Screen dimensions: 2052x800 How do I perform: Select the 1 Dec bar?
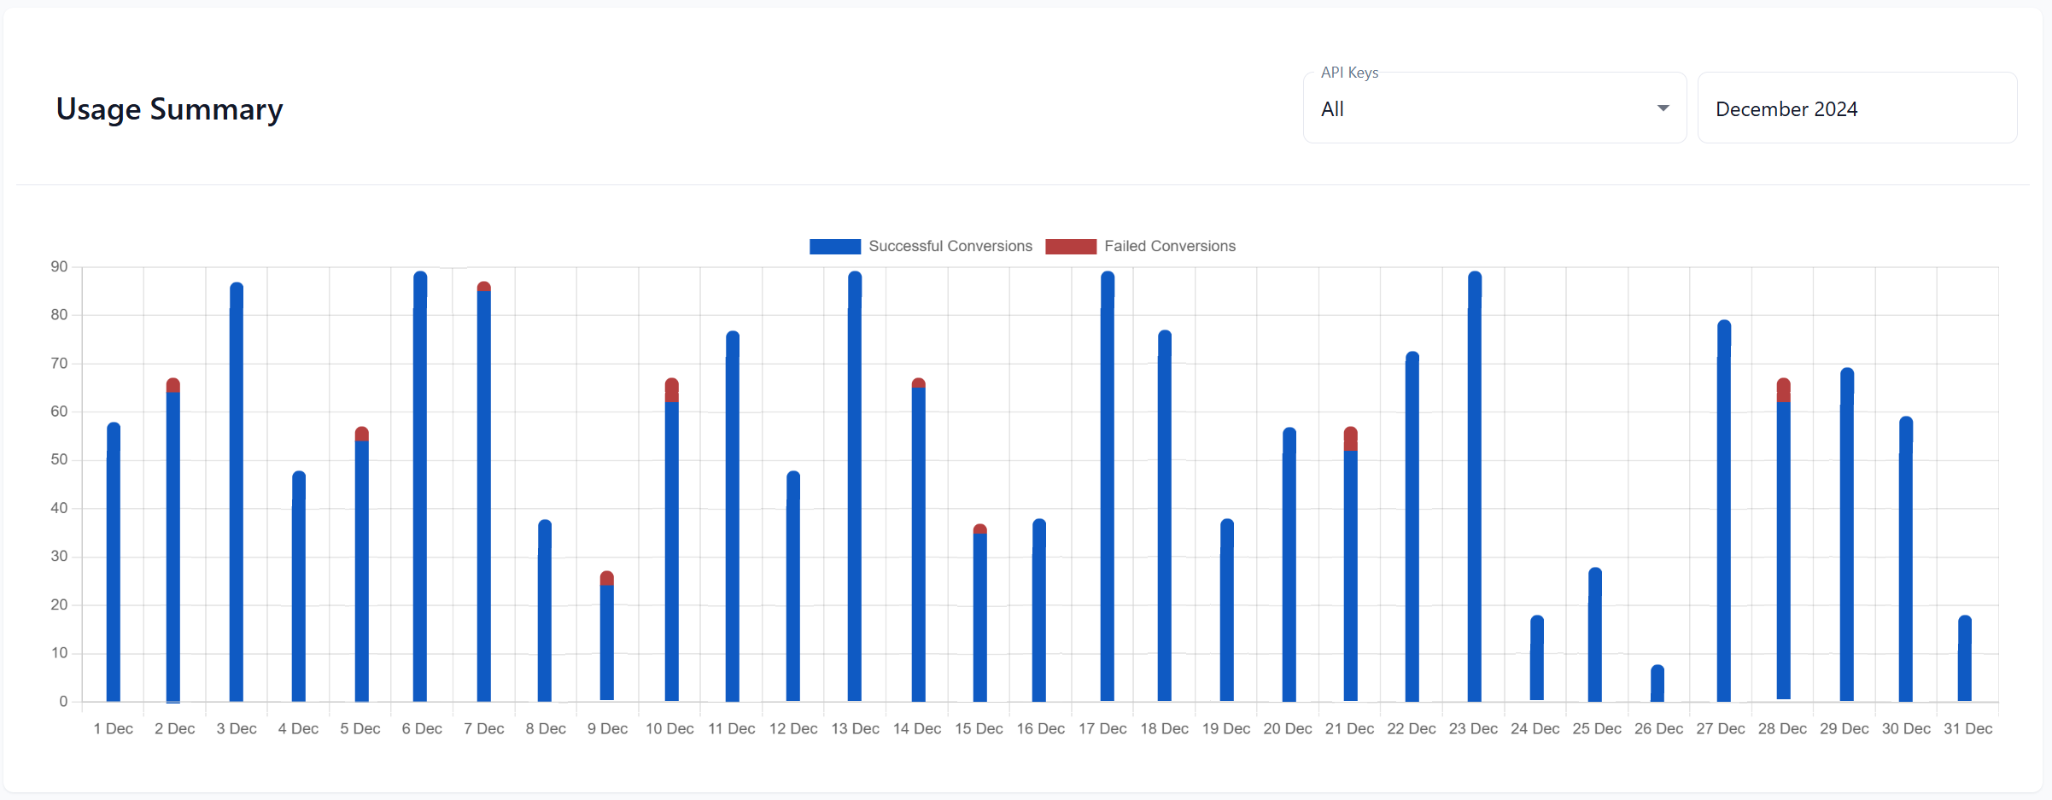click(114, 562)
